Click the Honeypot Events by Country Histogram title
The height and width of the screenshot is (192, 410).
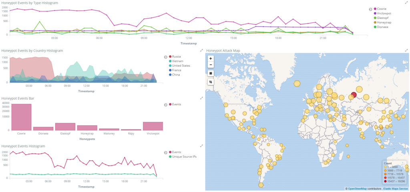(x=32, y=50)
